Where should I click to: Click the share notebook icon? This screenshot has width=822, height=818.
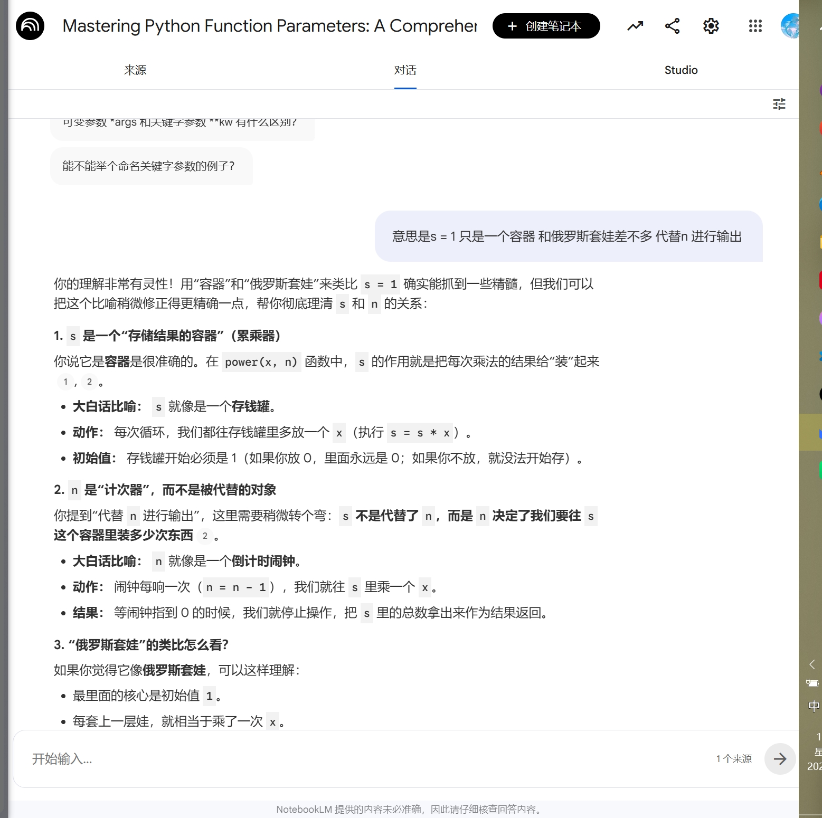coord(672,26)
